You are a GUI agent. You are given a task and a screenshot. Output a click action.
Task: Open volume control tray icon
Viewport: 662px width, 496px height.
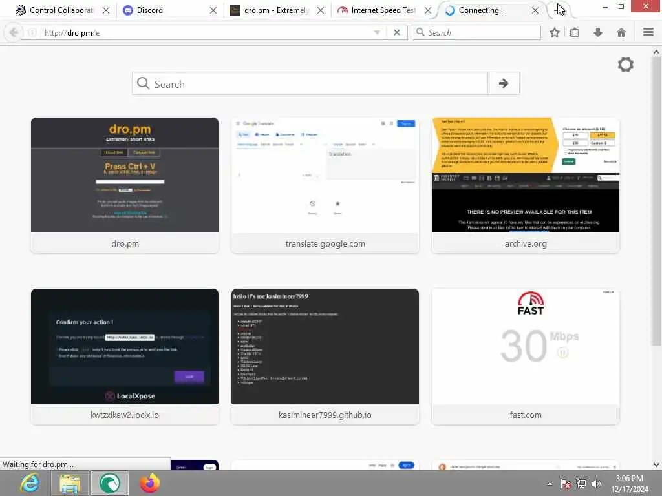click(x=596, y=484)
